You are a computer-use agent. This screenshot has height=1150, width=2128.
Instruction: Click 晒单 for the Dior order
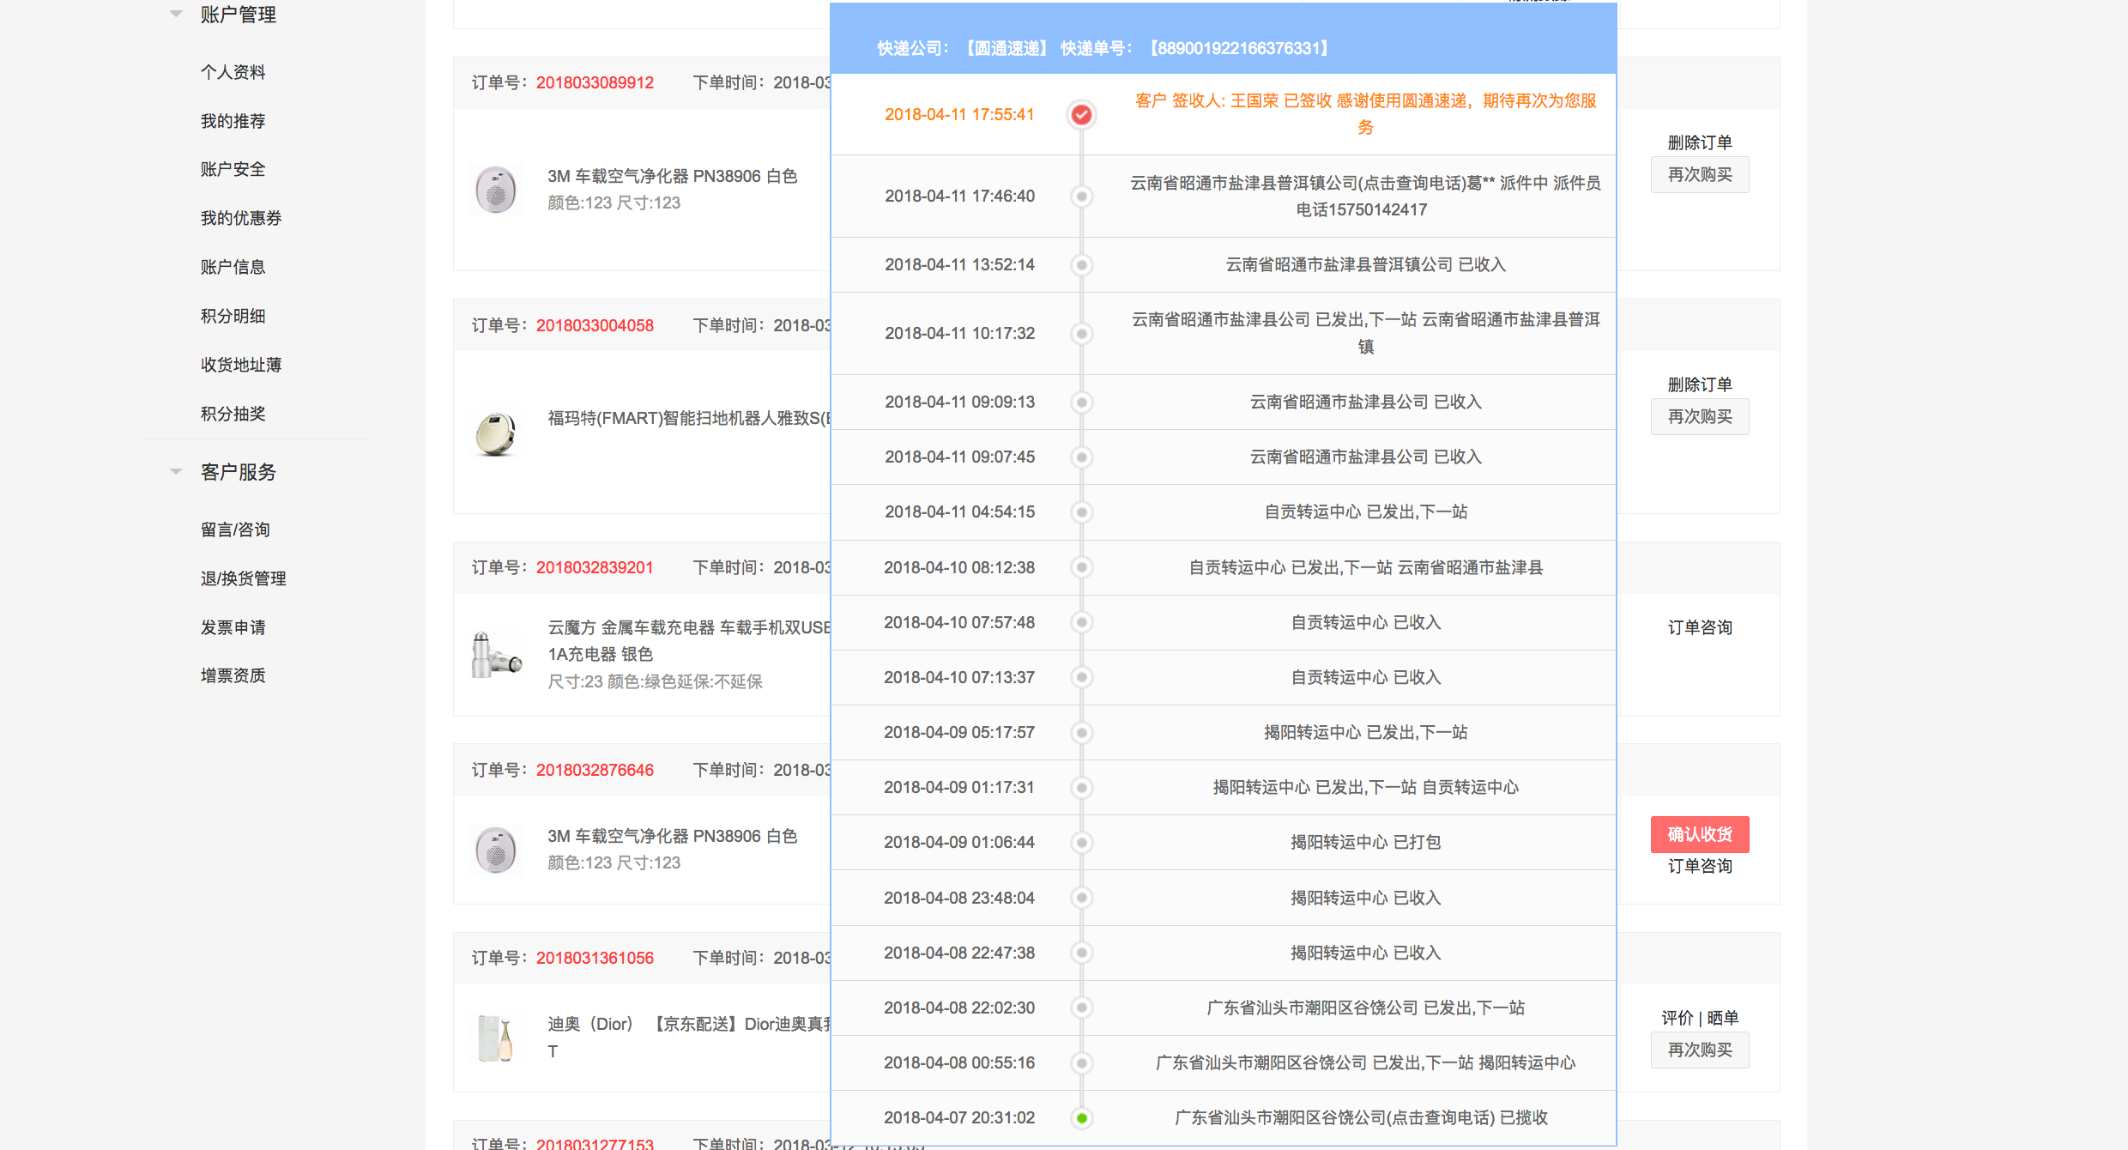coord(1722,1018)
